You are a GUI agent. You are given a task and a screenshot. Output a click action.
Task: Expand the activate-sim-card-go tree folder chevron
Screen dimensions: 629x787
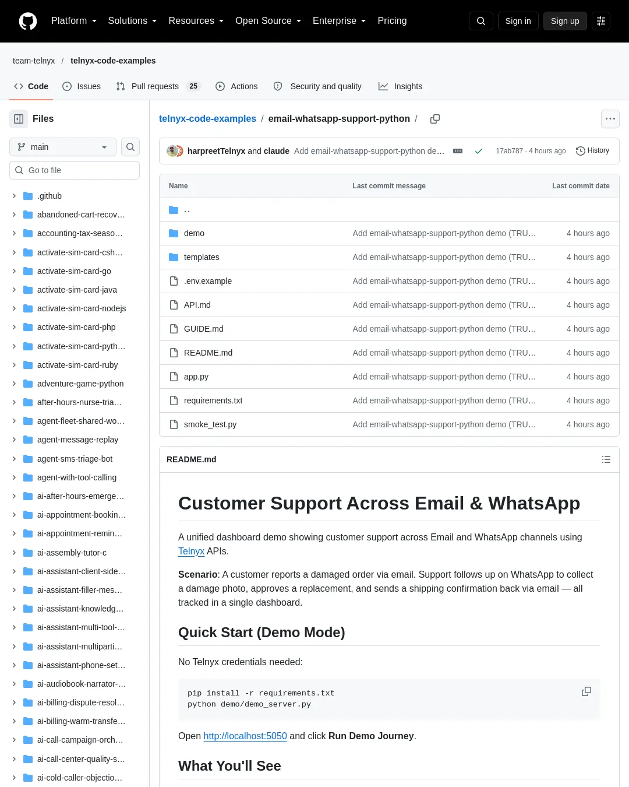(x=14, y=271)
